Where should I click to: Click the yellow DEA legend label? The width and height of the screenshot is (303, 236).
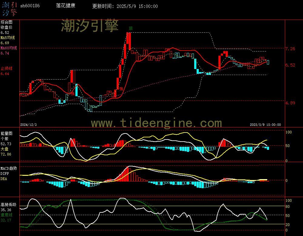point(4,179)
